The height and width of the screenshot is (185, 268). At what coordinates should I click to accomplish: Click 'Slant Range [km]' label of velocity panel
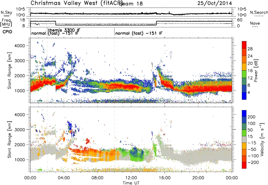tap(9, 139)
